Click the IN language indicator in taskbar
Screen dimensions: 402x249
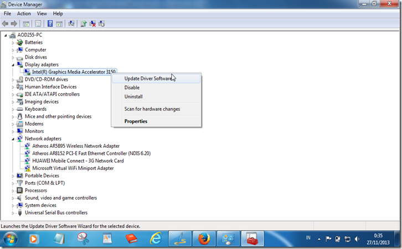[308, 238]
